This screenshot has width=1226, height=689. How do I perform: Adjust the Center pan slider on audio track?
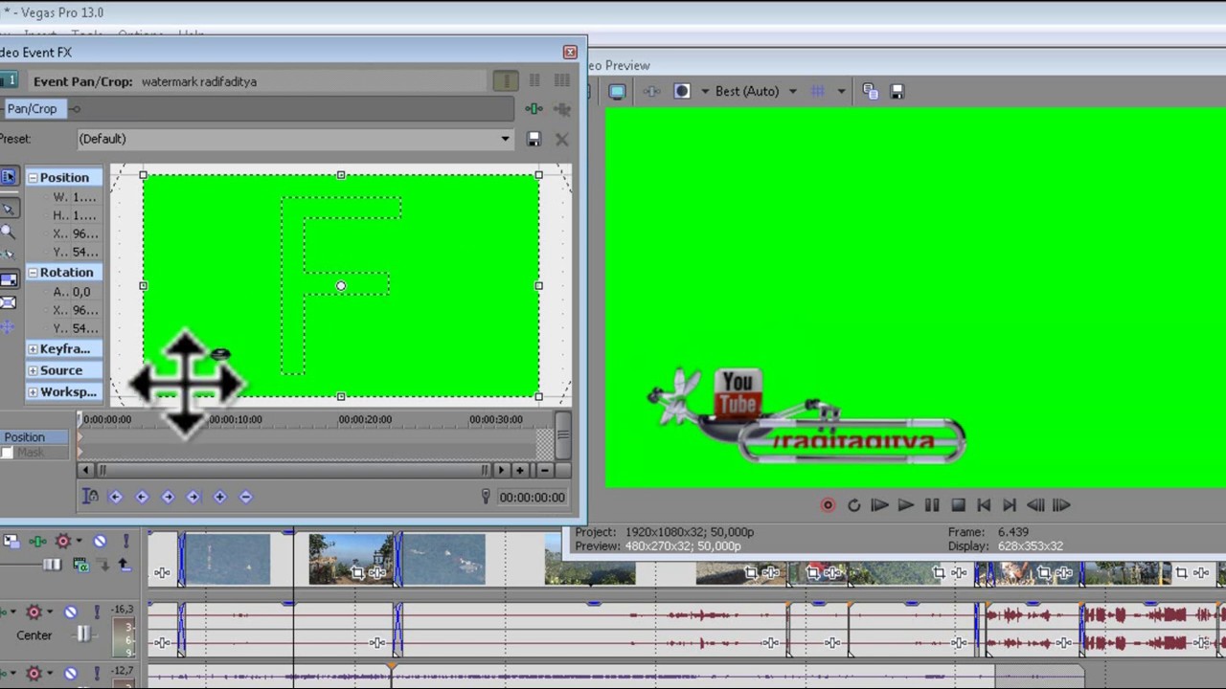click(84, 634)
